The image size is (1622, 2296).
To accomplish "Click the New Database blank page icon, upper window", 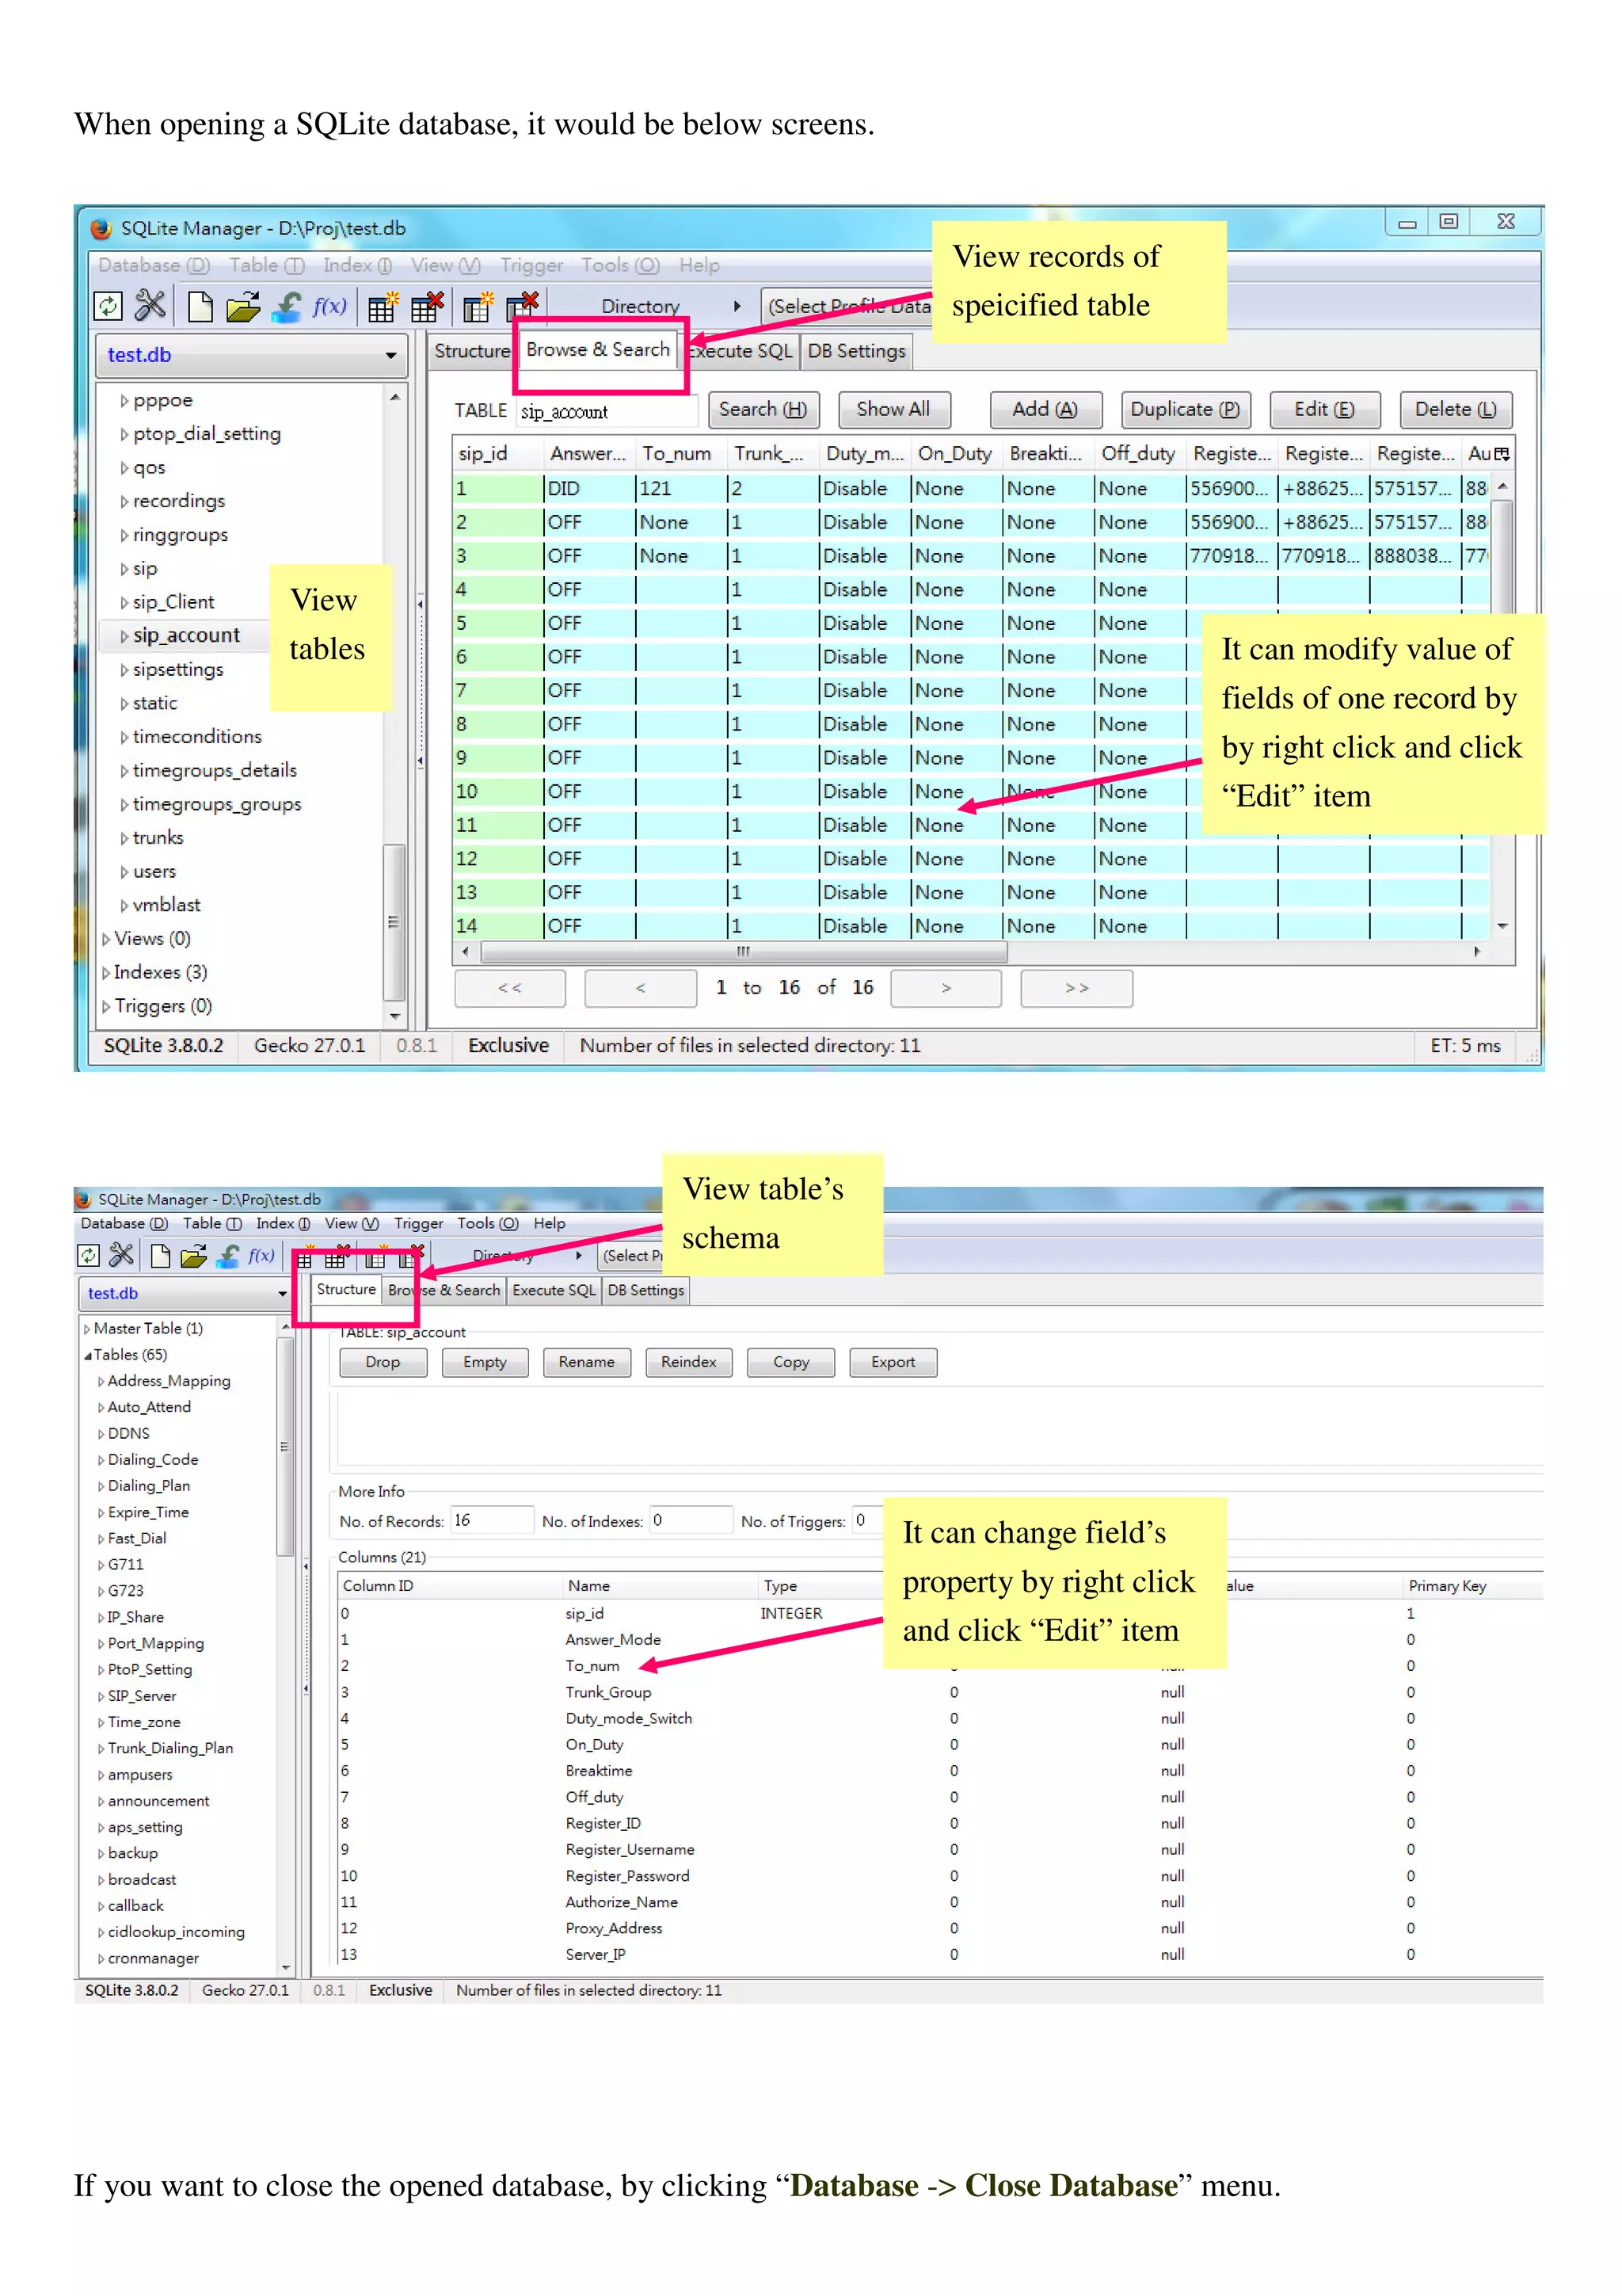I will (200, 307).
